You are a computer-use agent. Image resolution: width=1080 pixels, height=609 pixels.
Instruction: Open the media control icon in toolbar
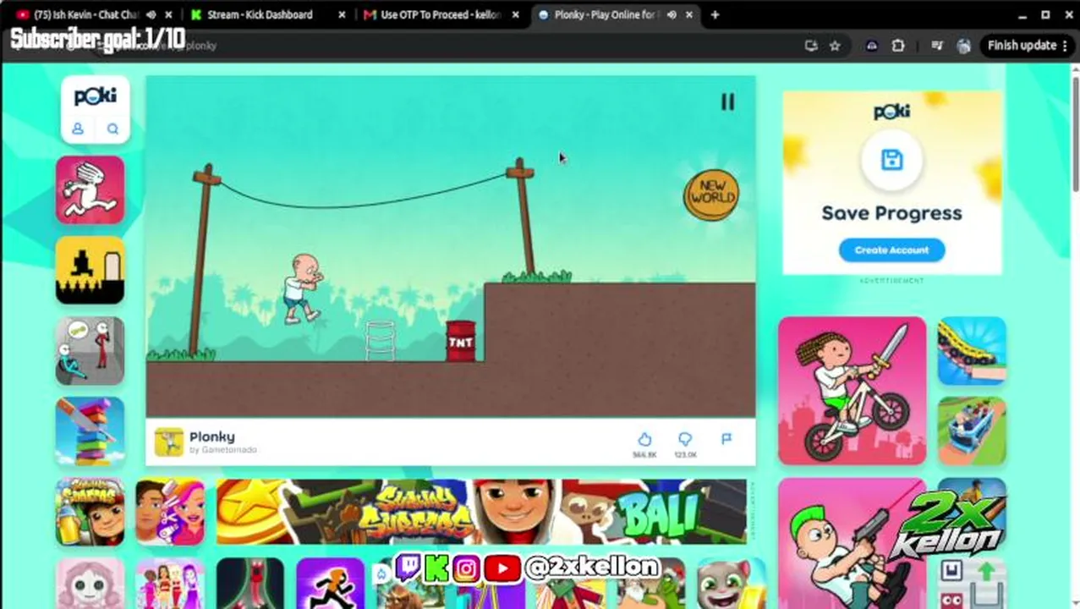pyautogui.click(x=936, y=46)
